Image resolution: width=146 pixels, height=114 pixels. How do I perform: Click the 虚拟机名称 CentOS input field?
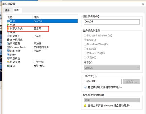(112, 22)
